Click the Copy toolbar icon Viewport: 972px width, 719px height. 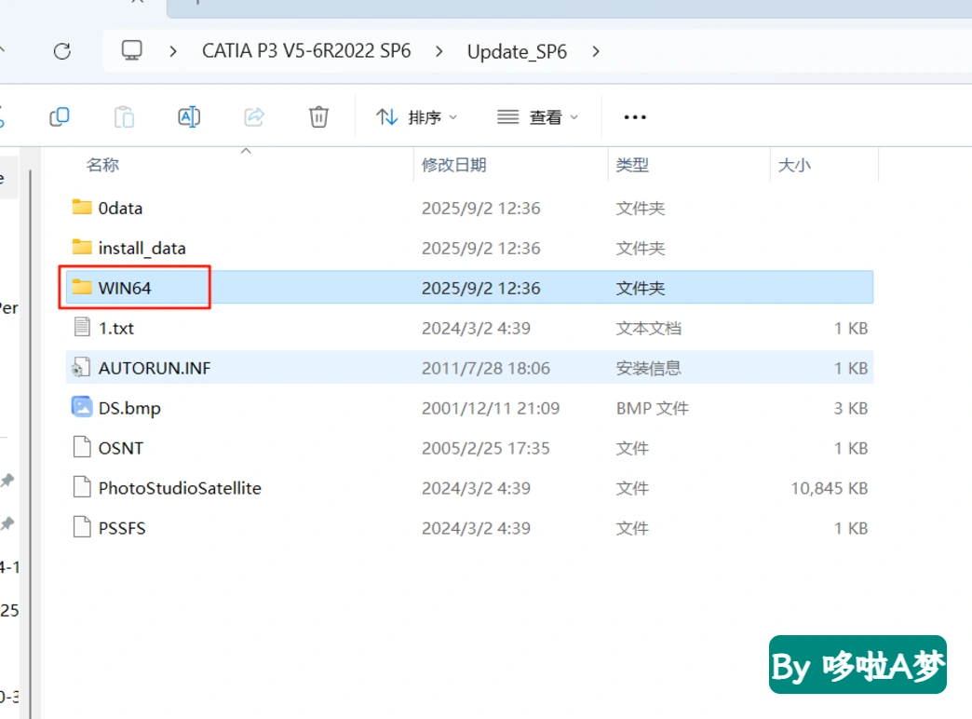point(60,116)
